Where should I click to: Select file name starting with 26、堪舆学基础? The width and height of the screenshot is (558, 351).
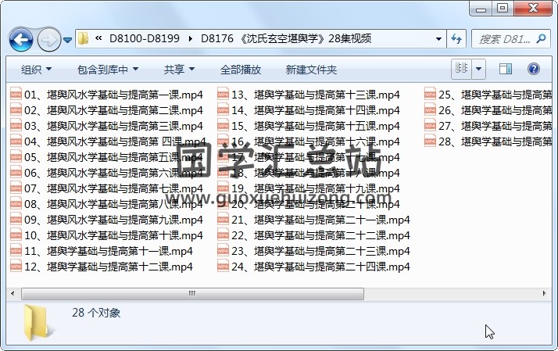(x=495, y=110)
